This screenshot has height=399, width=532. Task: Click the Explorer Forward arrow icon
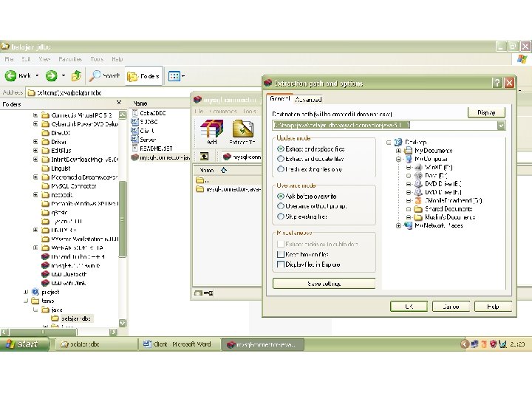tap(51, 75)
